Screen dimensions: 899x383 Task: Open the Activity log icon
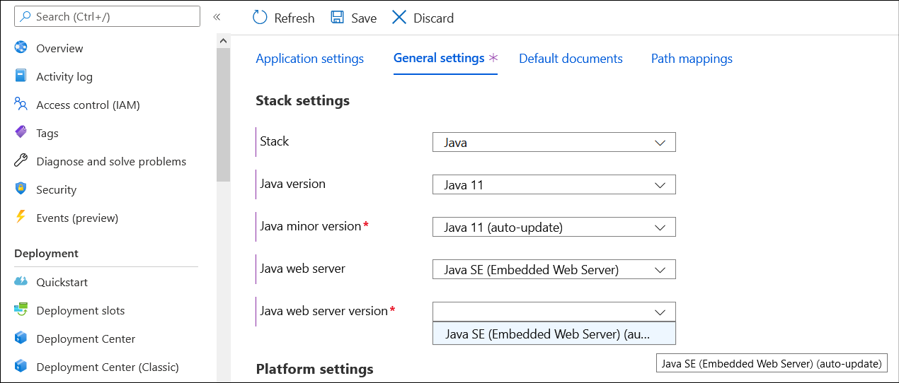(21, 76)
